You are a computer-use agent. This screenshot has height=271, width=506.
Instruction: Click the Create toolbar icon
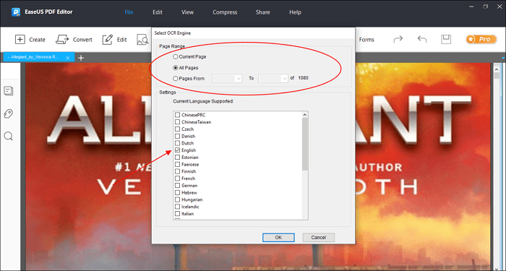click(20, 39)
